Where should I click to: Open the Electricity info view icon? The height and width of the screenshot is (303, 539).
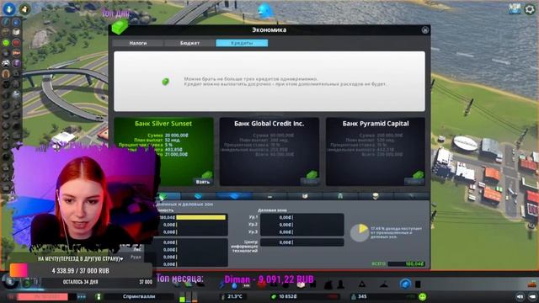(x=6, y=22)
